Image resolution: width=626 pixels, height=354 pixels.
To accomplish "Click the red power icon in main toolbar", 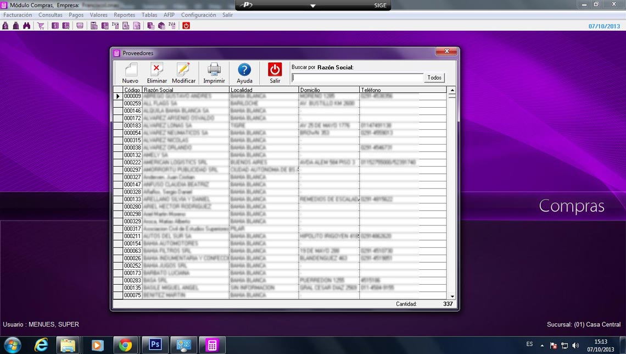I will point(186,26).
